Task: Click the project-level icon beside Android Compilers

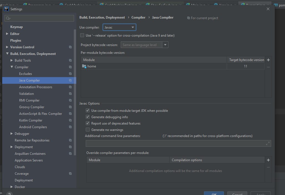Action: [70, 127]
